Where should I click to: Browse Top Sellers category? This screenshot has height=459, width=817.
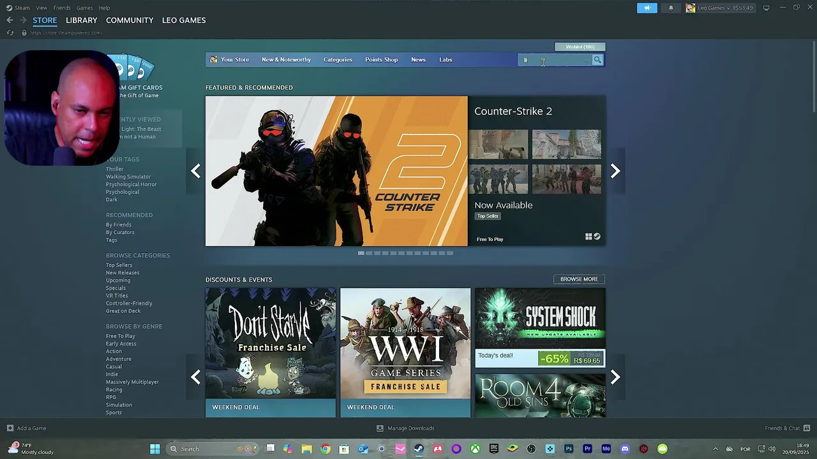tap(119, 265)
